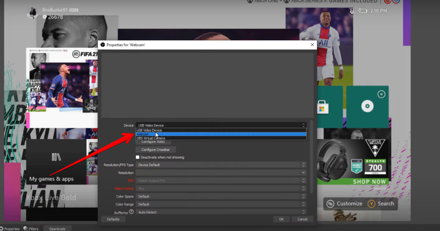Click the Deactivate button in the source toolbar
Image resolution: width=440 pixels, height=231 pixels.
[x=57, y=229]
